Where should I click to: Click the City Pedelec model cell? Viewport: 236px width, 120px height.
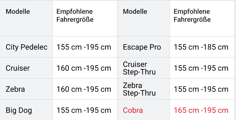(x=27, y=47)
